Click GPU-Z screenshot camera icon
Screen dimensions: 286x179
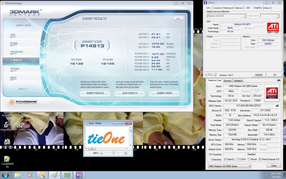[279, 80]
